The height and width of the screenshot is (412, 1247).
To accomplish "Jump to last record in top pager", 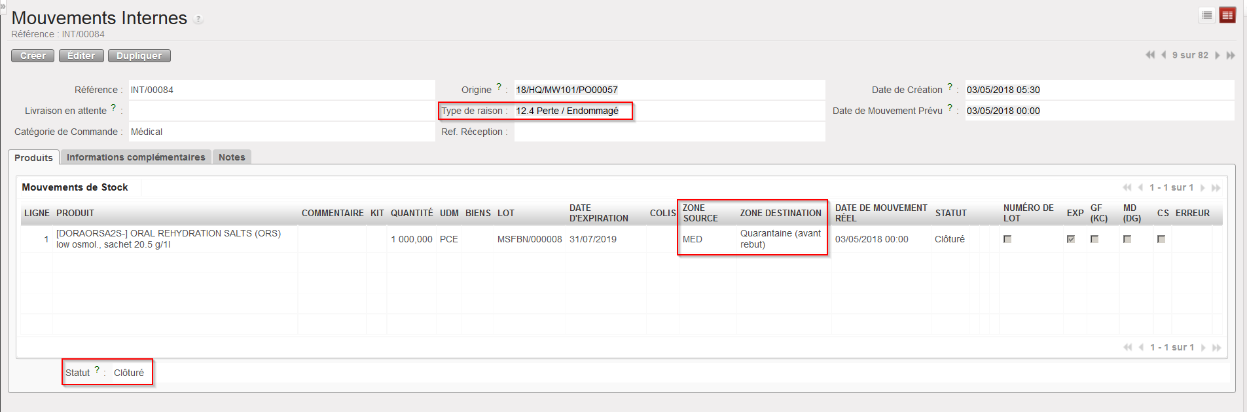I will 1231,55.
